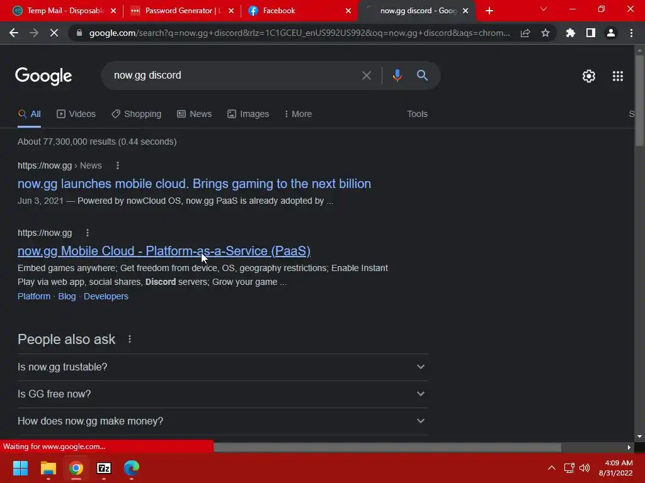The height and width of the screenshot is (483, 645).
Task: Expand 'Is GG free now?' question
Action: click(x=222, y=394)
